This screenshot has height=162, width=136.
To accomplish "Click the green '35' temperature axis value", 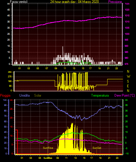I will 126,105.
